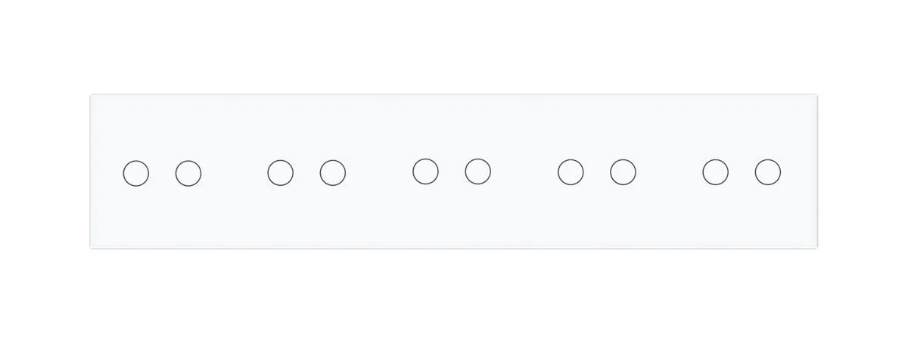908x343 pixels.
Task: Click the panel area left of the first circle
Action: tap(107, 173)
